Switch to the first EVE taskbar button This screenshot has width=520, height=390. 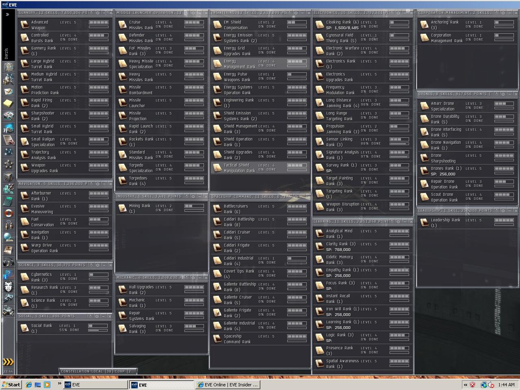point(96,385)
